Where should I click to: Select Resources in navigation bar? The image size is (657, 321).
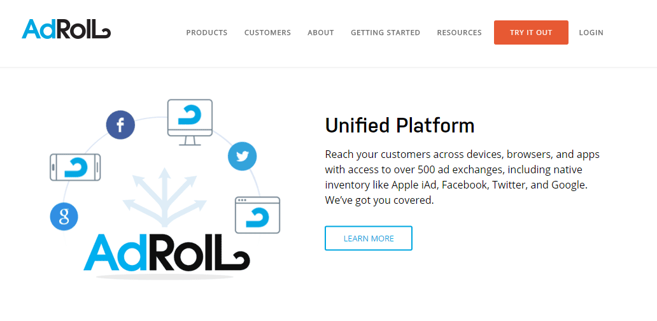[x=459, y=32]
